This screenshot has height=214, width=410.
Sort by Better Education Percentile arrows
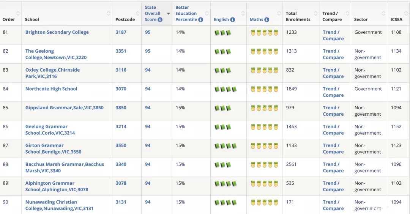coord(207,13)
